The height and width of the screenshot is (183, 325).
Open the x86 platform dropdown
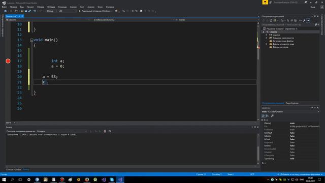click(x=68, y=11)
